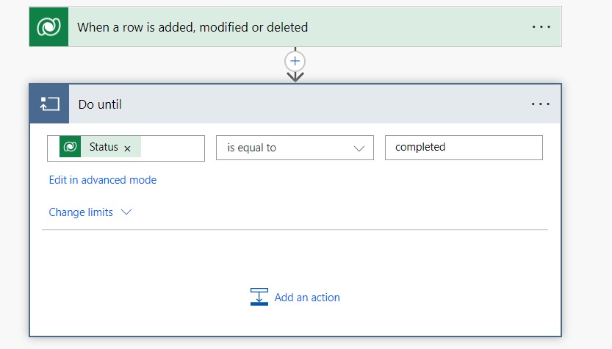This screenshot has width=612, height=349.
Task: Remove the Status token with its x
Action: [x=127, y=148]
